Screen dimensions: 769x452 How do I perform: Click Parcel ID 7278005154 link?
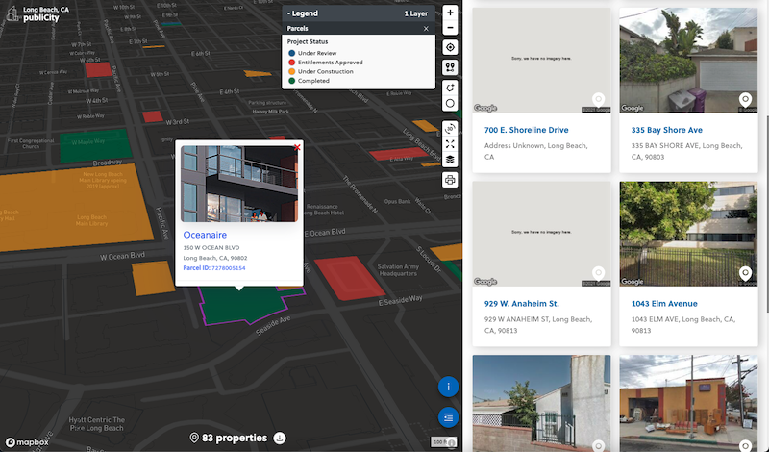(229, 268)
